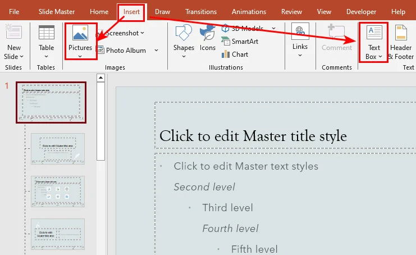Click the 'Third level' text
The width and height of the screenshot is (416, 255).
pyautogui.click(x=227, y=208)
